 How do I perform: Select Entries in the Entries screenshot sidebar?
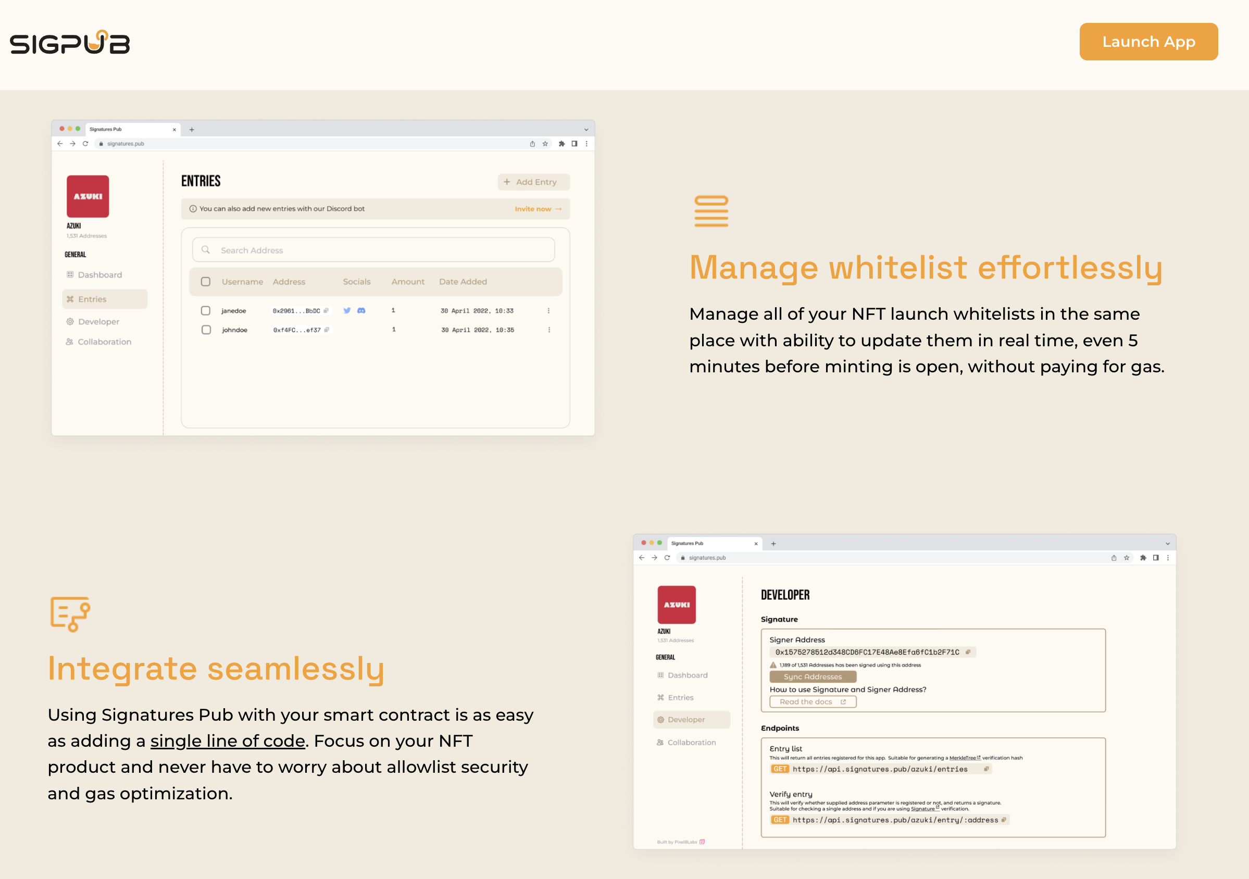coord(105,299)
